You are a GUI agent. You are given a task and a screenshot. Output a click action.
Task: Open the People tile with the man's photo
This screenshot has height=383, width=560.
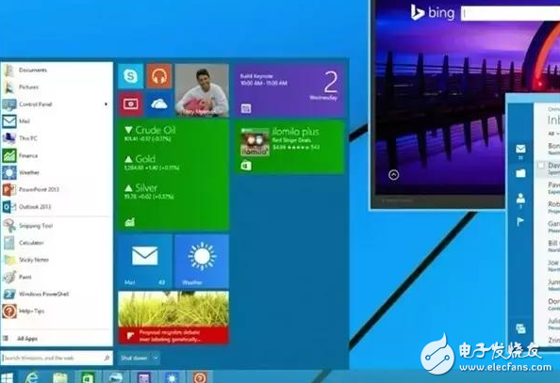tap(202, 90)
